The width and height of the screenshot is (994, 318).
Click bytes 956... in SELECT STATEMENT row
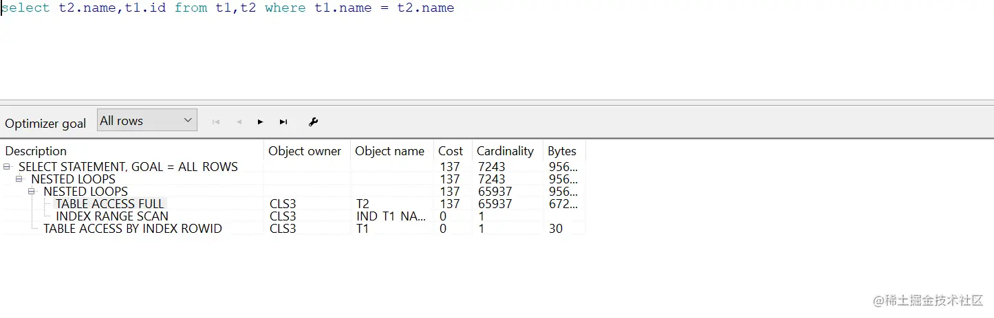click(563, 167)
